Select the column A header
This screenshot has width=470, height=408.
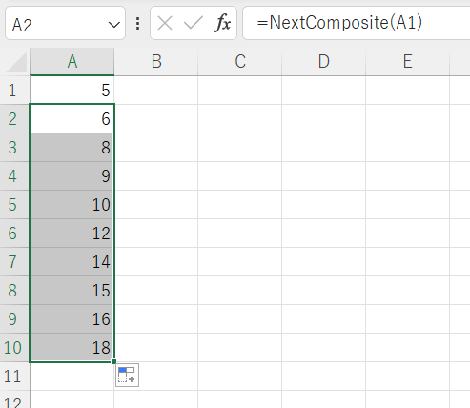(72, 62)
